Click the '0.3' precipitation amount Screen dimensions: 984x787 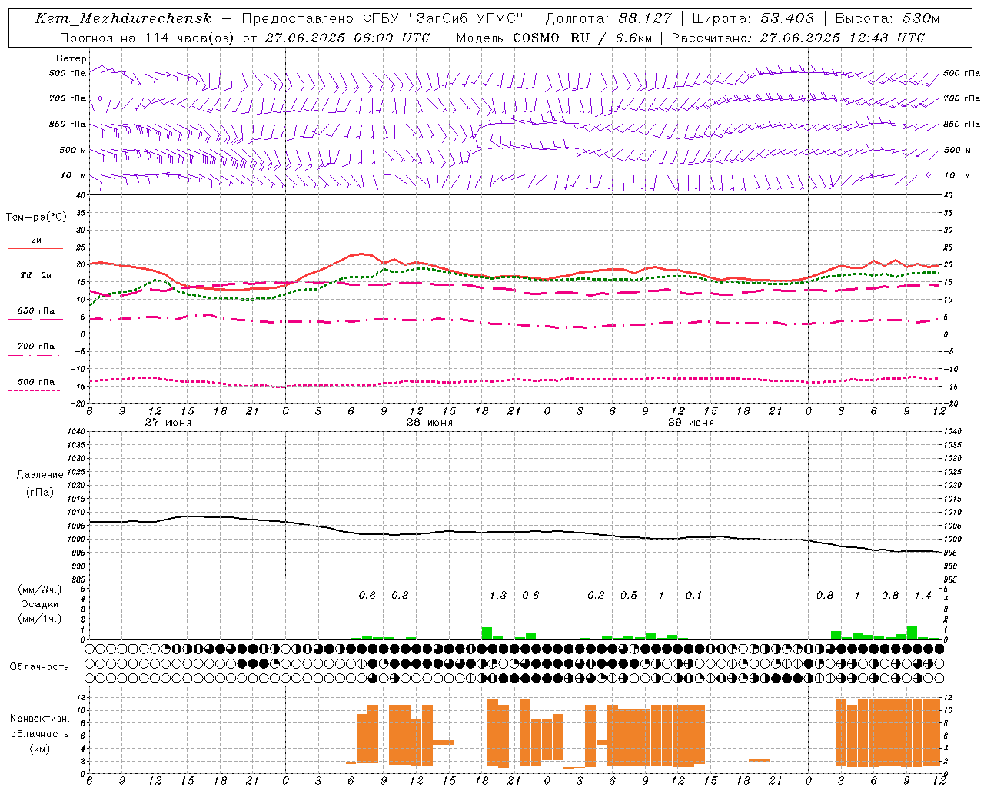[400, 596]
